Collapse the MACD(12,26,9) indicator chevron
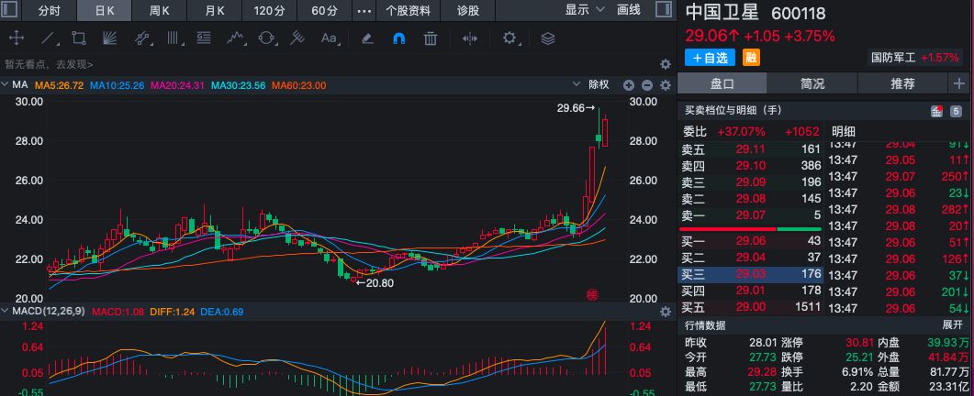 click(6, 311)
